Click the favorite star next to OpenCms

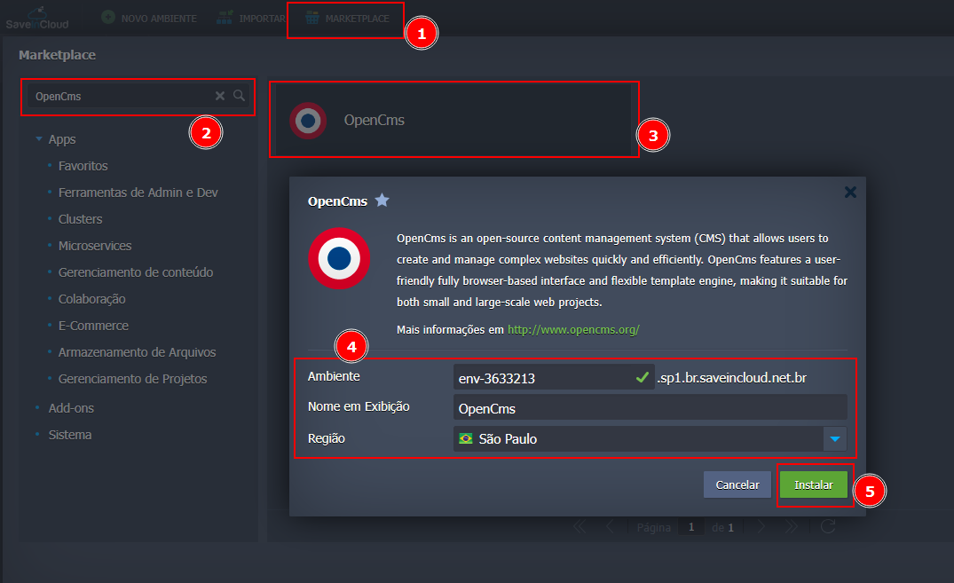(x=382, y=201)
